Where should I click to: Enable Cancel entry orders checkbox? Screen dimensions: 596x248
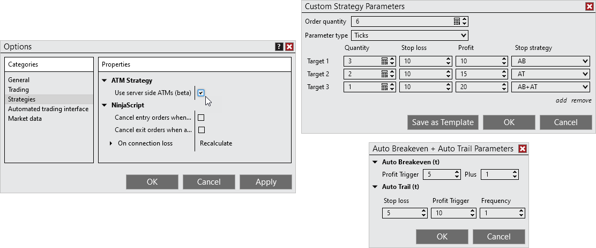(x=201, y=118)
